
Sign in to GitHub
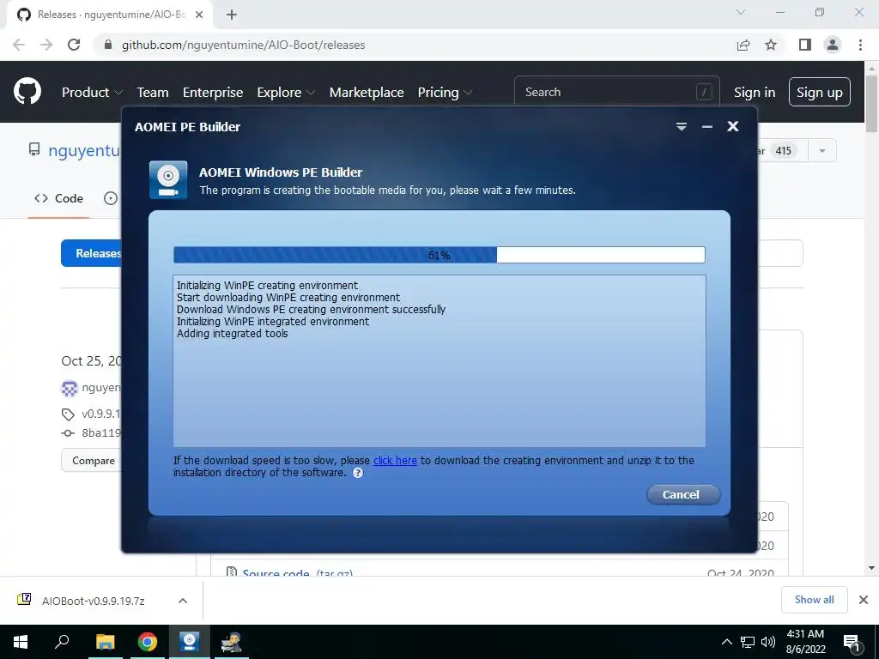coord(755,93)
